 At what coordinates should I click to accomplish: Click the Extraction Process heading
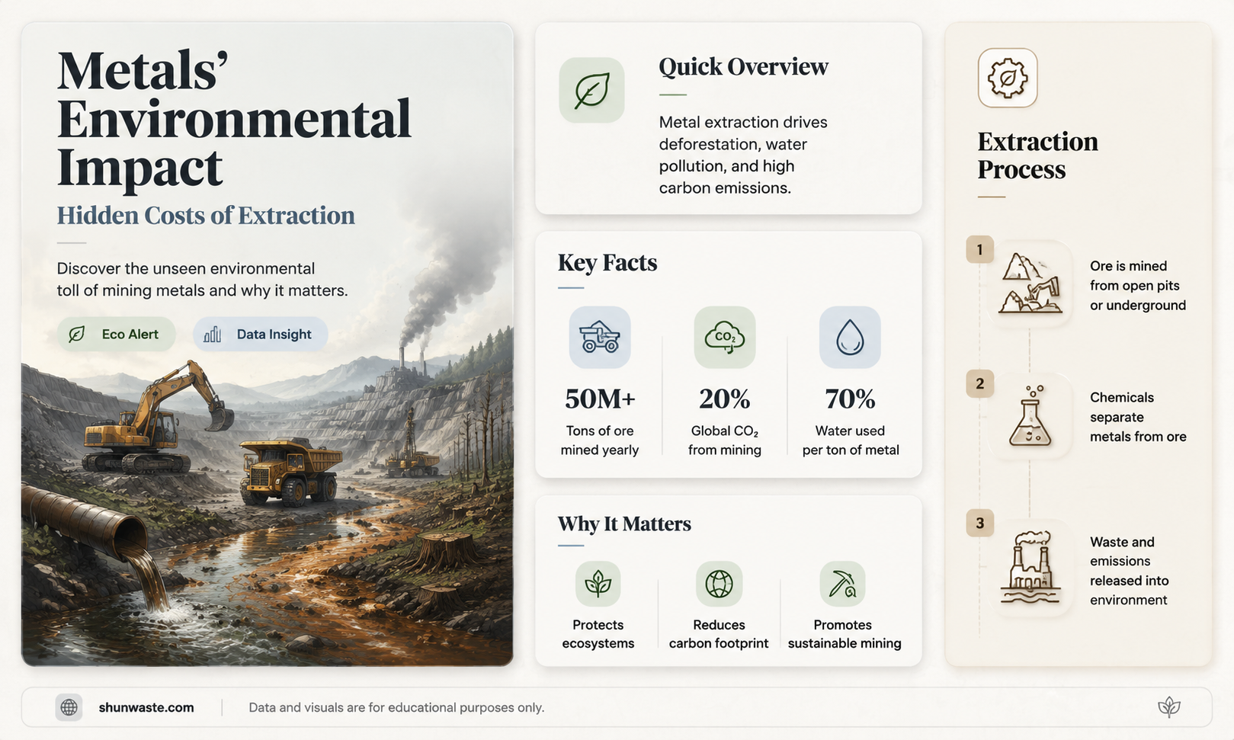click(1038, 155)
